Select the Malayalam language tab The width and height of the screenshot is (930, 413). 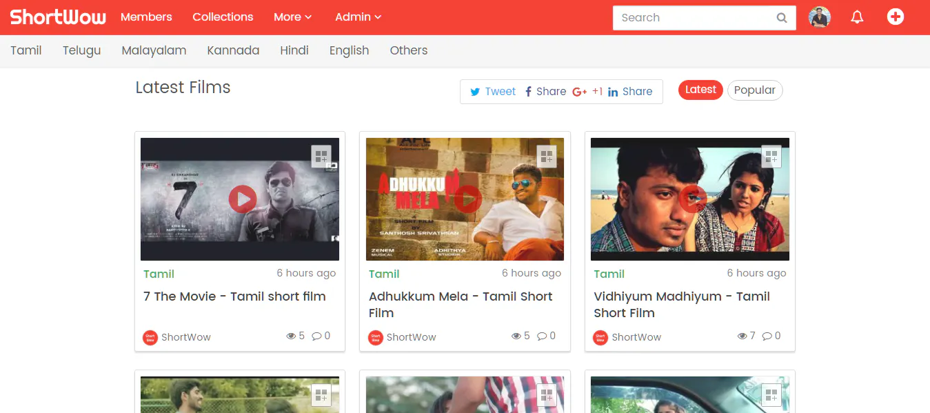(x=154, y=50)
